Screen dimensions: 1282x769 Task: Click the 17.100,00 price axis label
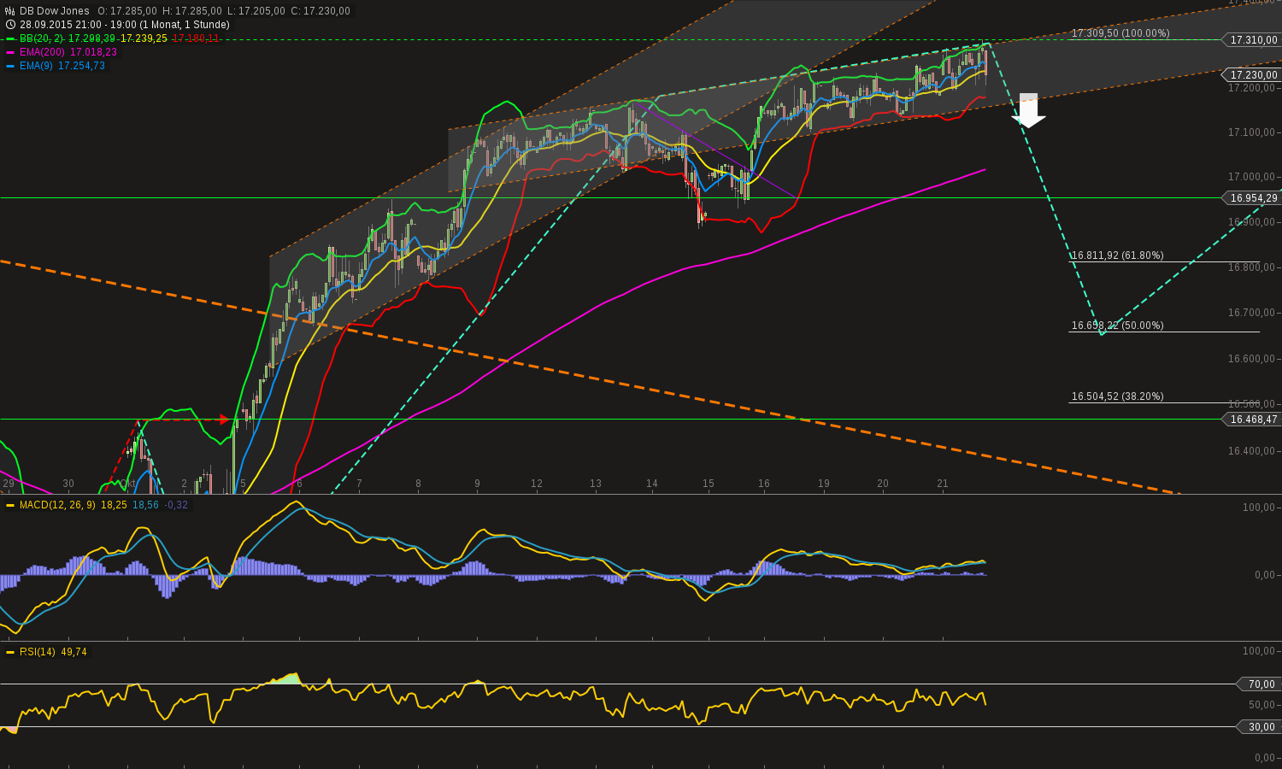point(1253,132)
